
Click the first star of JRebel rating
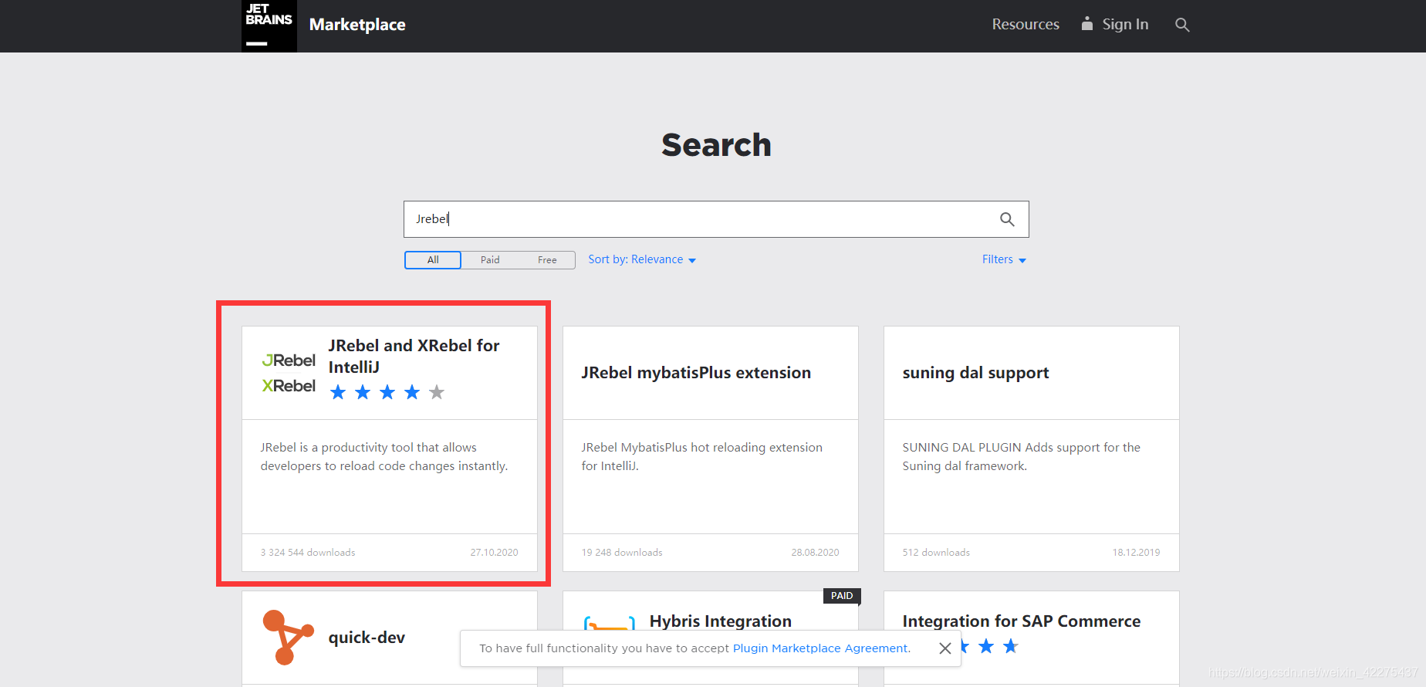point(338,392)
